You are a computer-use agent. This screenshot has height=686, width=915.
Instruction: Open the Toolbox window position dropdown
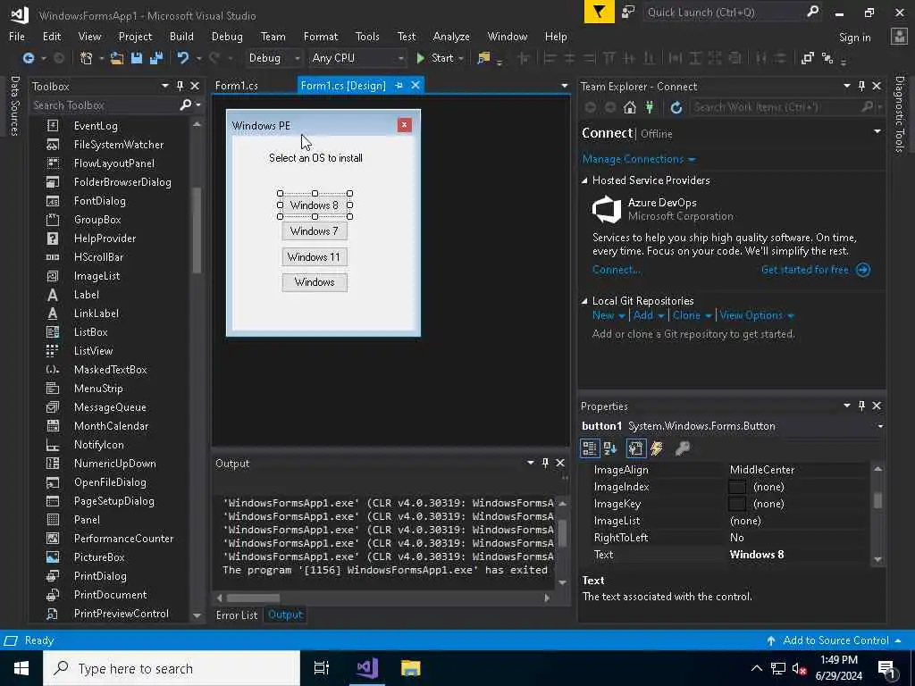coord(165,87)
